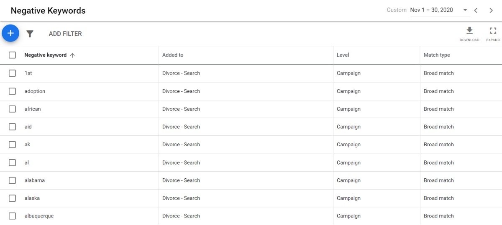Sort by the Level column header
The image size is (502, 225).
343,55
